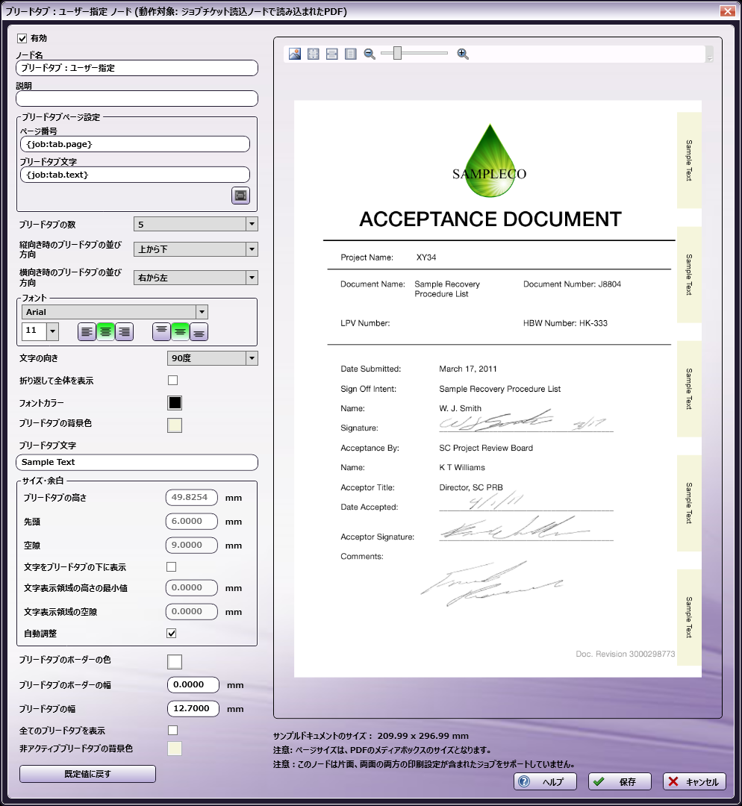Click the 空隙 9.0000 field
This screenshot has width=742, height=806.
pyautogui.click(x=192, y=546)
